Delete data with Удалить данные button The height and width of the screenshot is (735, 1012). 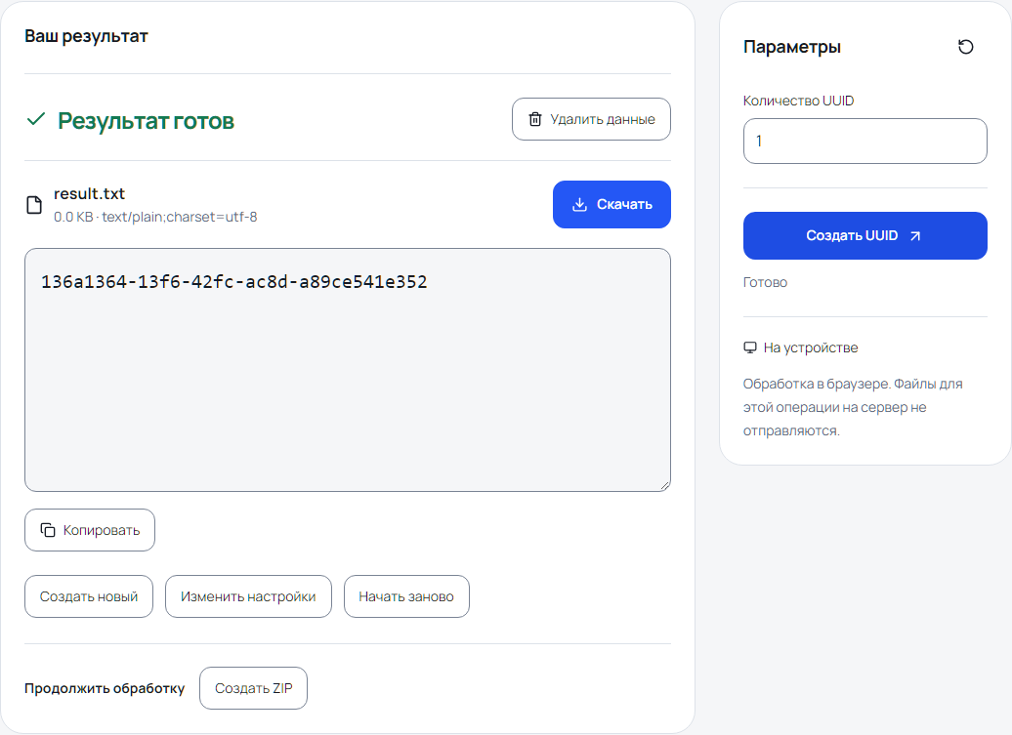pyautogui.click(x=591, y=119)
